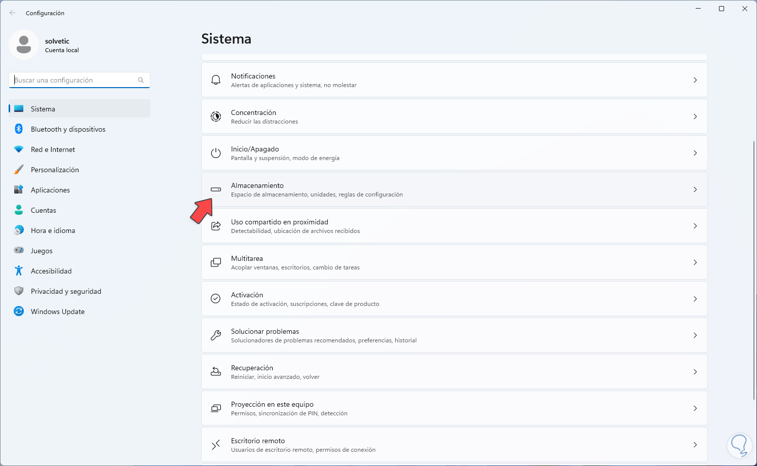Image resolution: width=757 pixels, height=466 pixels.
Task: Click the Notificaciones bell icon
Action: (216, 80)
